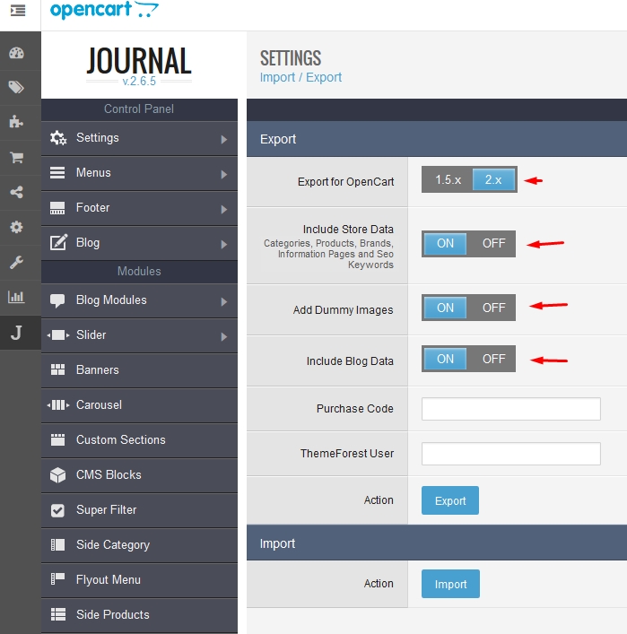Image resolution: width=627 pixels, height=634 pixels.
Task: Click the Blog Modules speech bubble icon
Action: (57, 300)
